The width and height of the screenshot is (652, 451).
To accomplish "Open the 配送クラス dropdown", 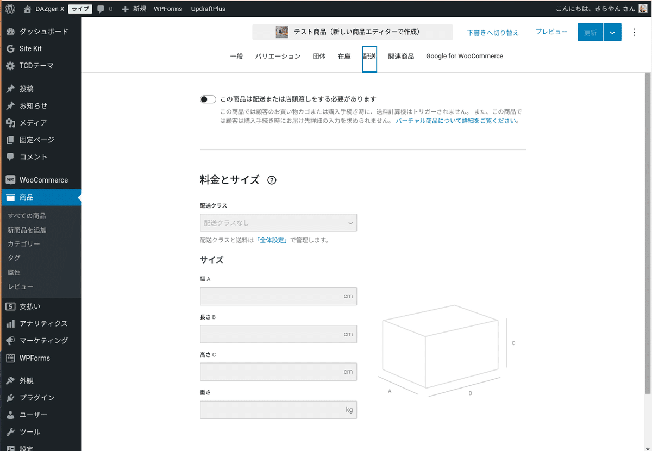I will pos(278,222).
